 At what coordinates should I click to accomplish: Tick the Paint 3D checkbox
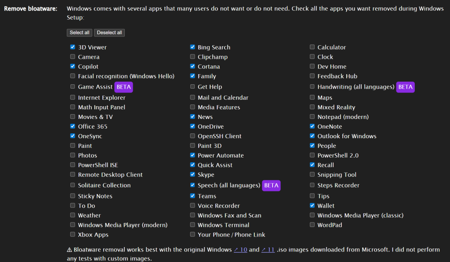(x=192, y=146)
